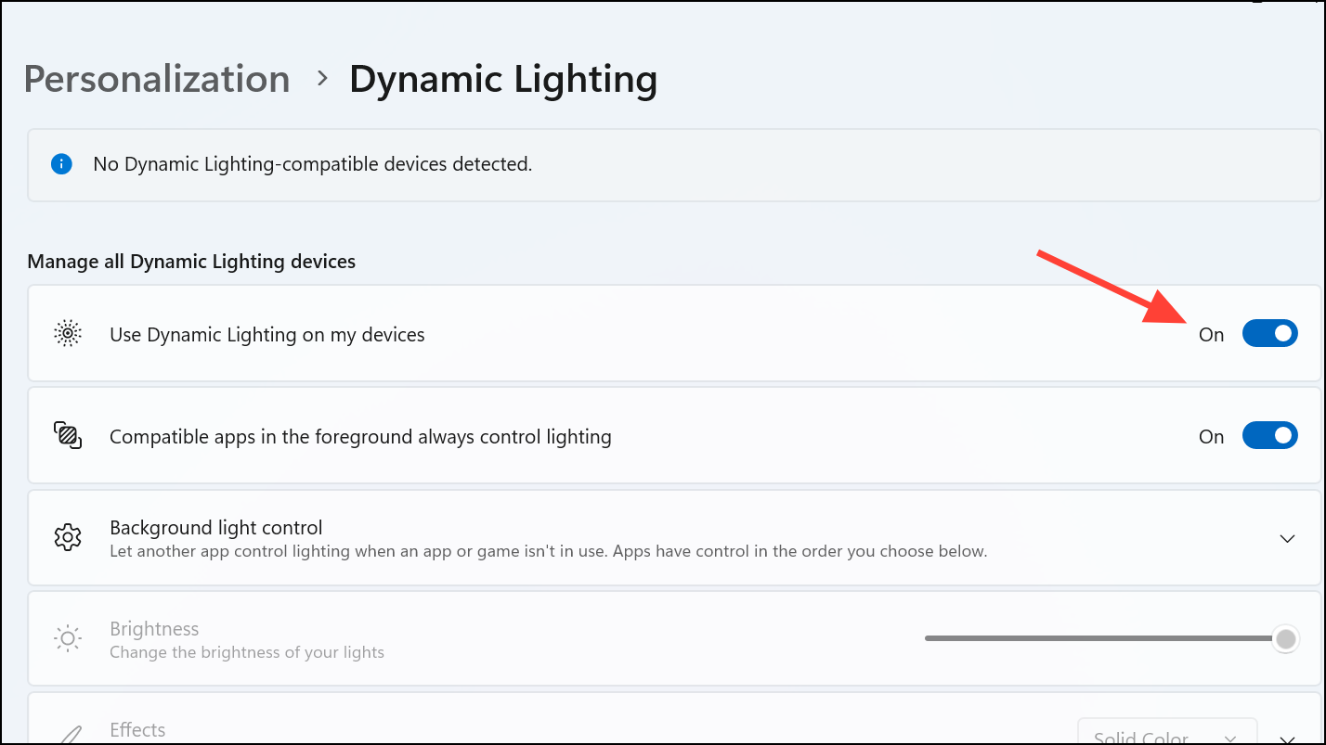Click the compatible apps lighting icon
The height and width of the screenshot is (745, 1326).
click(x=67, y=435)
